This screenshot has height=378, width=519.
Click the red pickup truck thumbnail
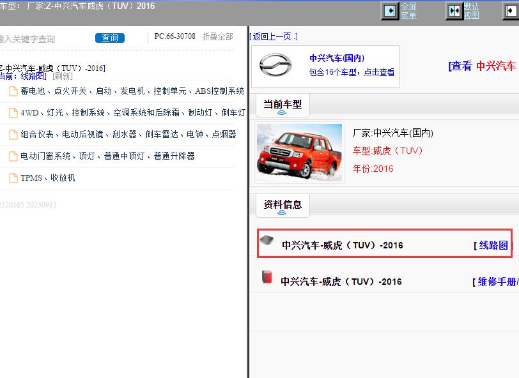coord(300,153)
